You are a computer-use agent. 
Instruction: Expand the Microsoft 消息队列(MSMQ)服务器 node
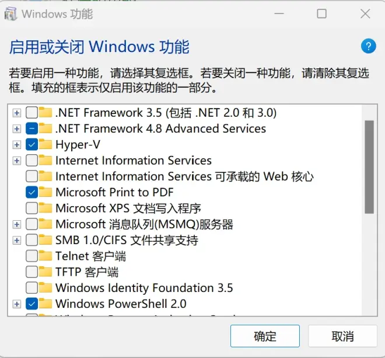click(17, 224)
